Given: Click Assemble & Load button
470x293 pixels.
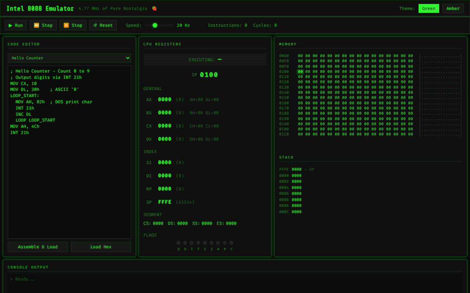Looking at the screenshot, I should coord(38,247).
